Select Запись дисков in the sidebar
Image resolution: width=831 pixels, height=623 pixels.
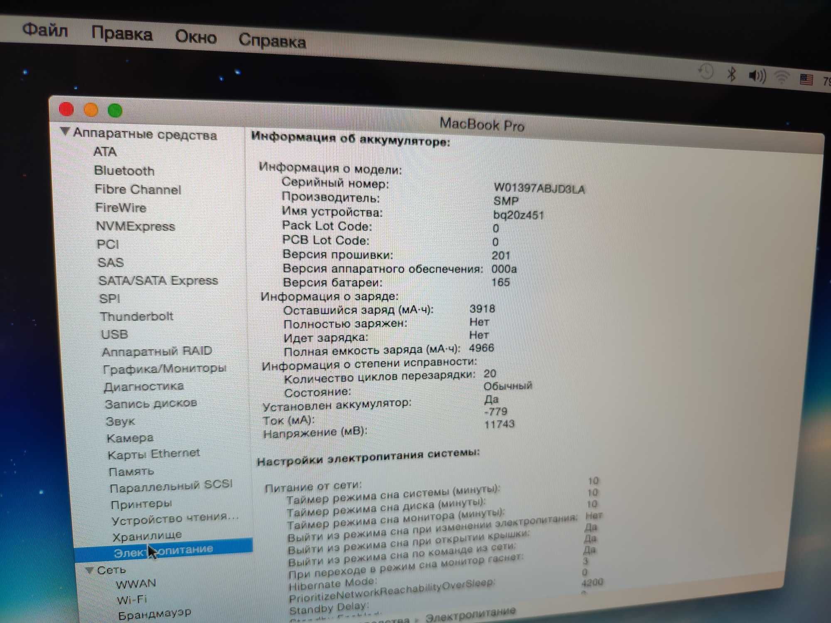(151, 403)
